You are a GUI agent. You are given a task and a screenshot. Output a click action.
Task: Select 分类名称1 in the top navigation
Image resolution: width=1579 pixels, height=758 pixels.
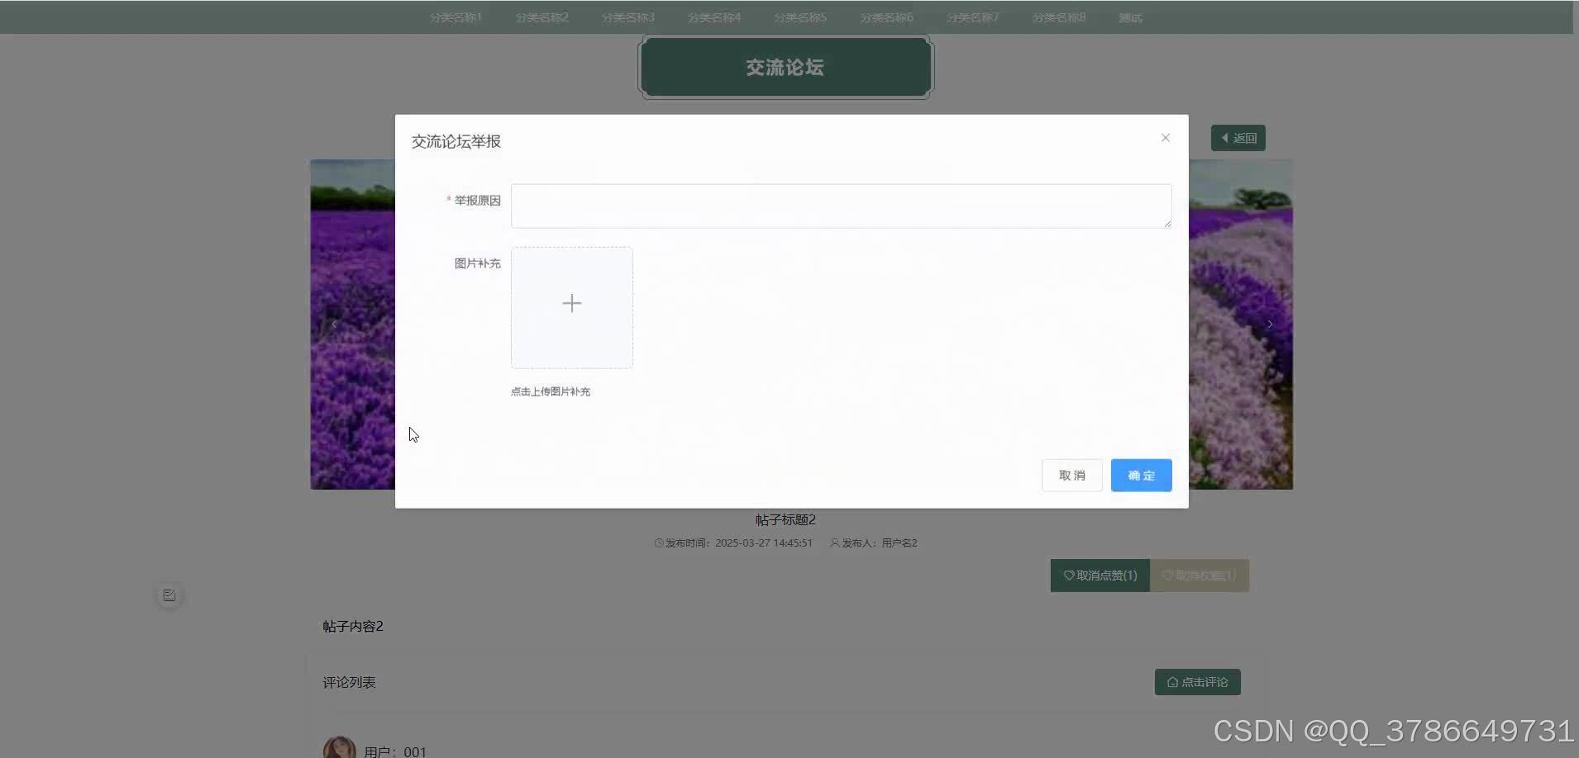(456, 17)
